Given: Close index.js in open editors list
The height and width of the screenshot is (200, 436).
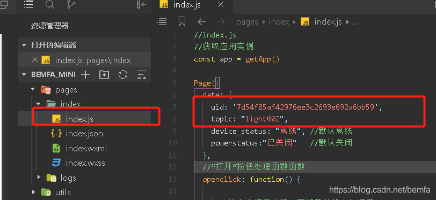Looking at the screenshot, I should point(35,59).
